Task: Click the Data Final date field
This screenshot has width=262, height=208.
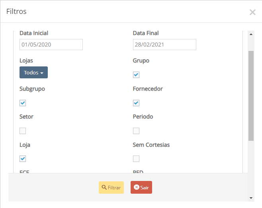Action: (164, 45)
